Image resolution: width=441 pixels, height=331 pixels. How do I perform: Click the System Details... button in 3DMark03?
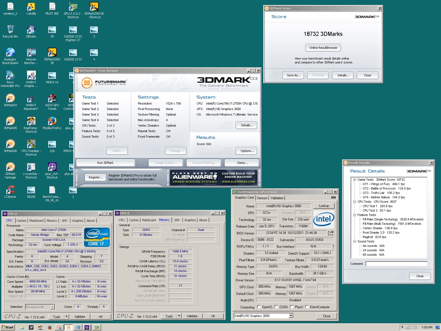(x=247, y=125)
